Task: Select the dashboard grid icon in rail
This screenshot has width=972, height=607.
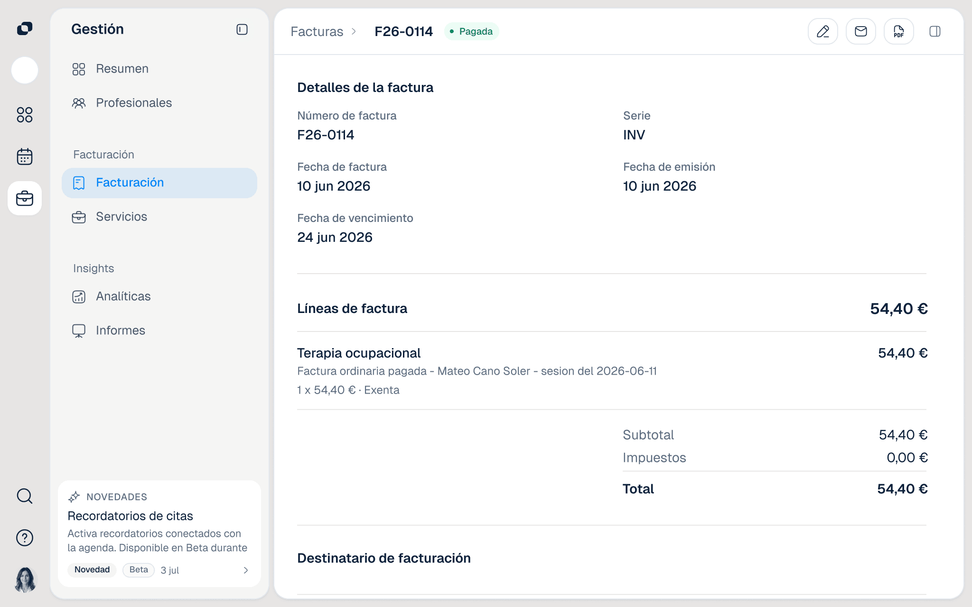Action: 25,115
